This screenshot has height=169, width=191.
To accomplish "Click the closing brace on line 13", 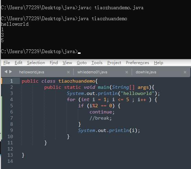I will pyautogui.click(x=23, y=155).
